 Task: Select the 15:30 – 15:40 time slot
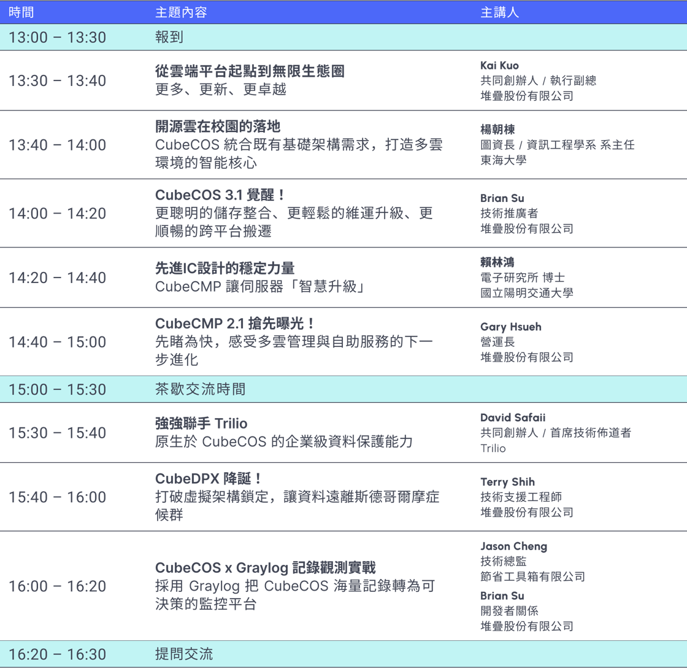(58, 433)
